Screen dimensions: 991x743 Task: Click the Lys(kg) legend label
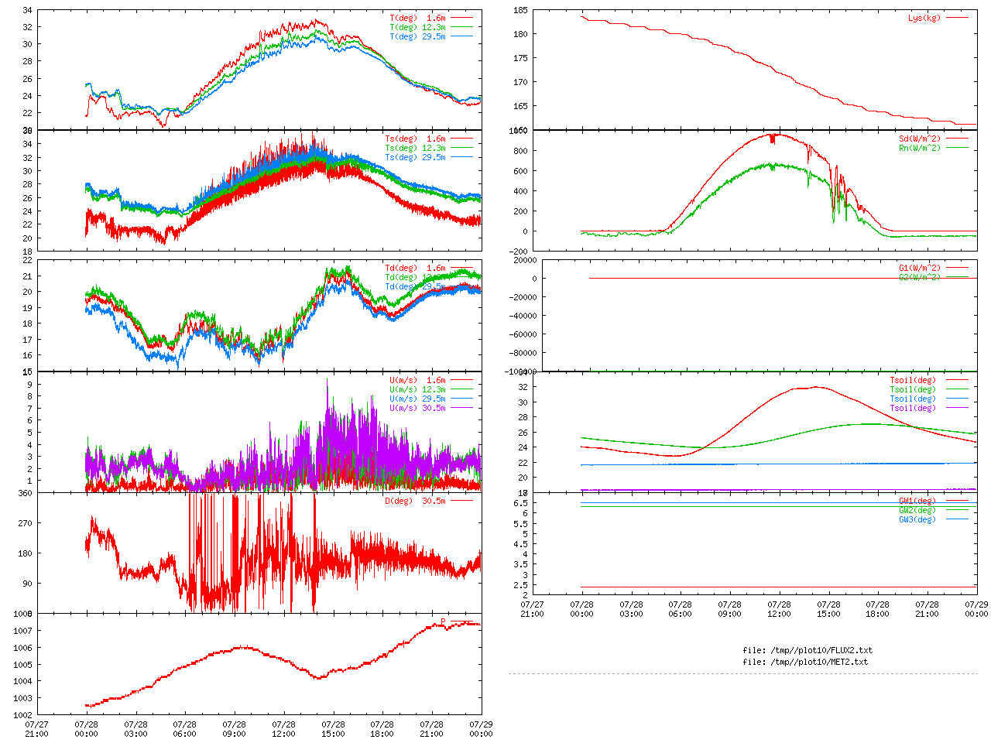[924, 18]
